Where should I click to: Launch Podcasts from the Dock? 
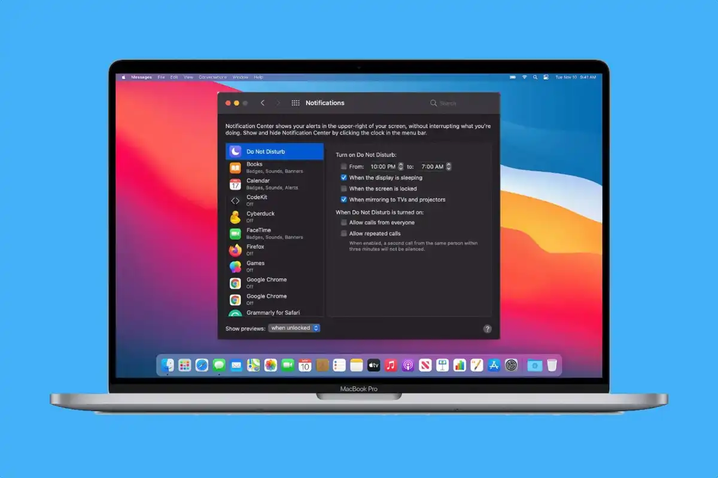point(408,364)
